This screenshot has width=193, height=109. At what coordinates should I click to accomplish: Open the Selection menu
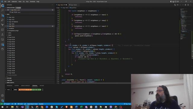[14, 2]
